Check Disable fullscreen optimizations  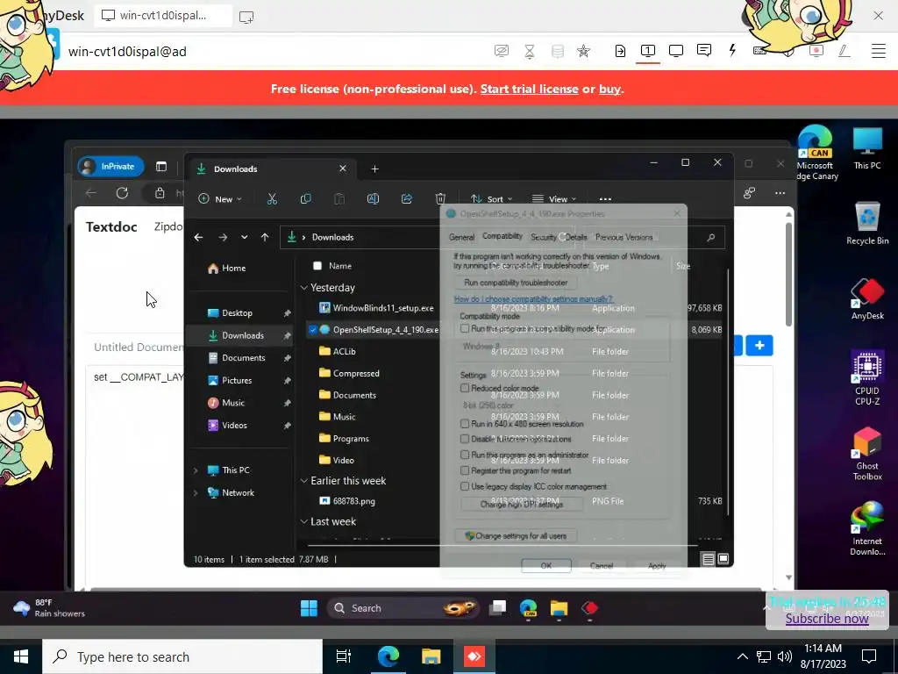click(x=465, y=439)
